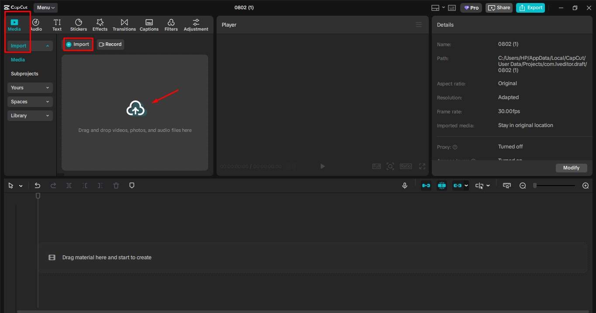
Task: Switch to the Stickers tab
Action: click(79, 25)
